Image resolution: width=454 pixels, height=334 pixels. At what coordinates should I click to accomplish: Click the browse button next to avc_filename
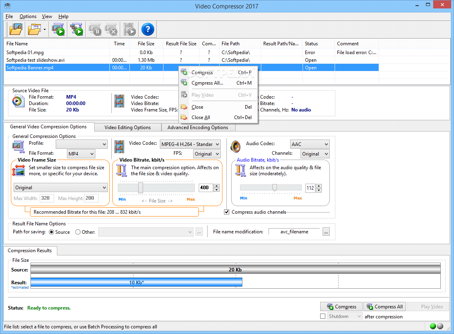point(326,232)
